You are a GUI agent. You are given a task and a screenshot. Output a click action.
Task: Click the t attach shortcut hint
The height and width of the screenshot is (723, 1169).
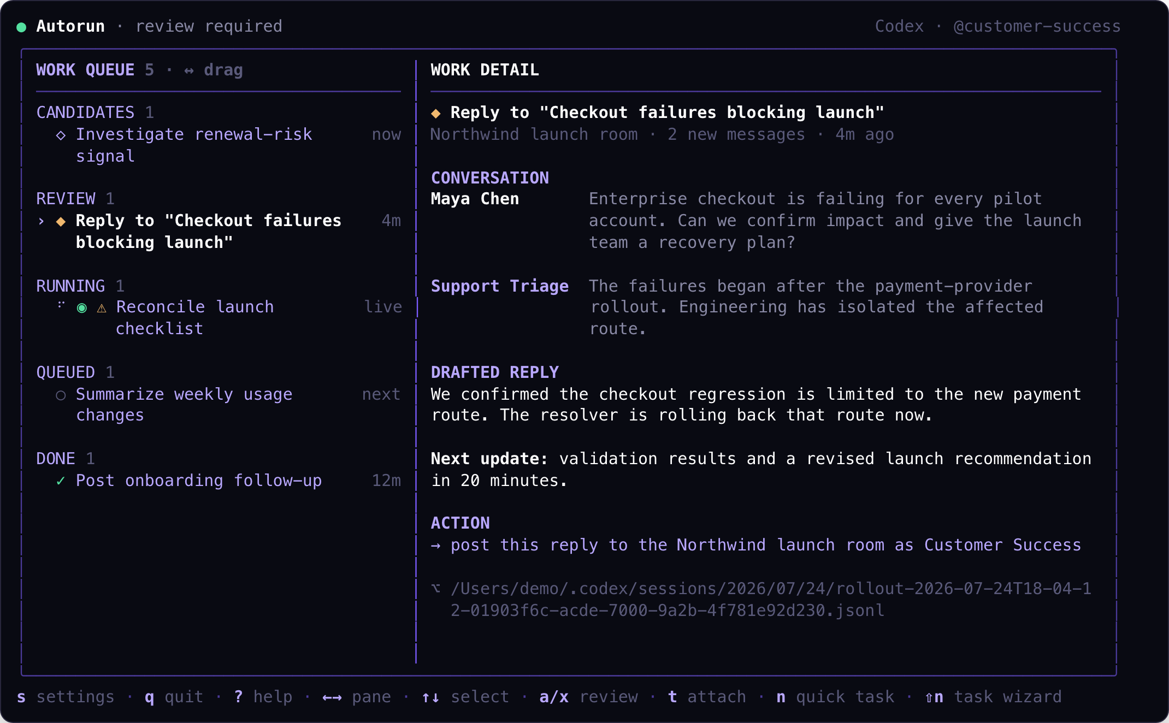[707, 697]
